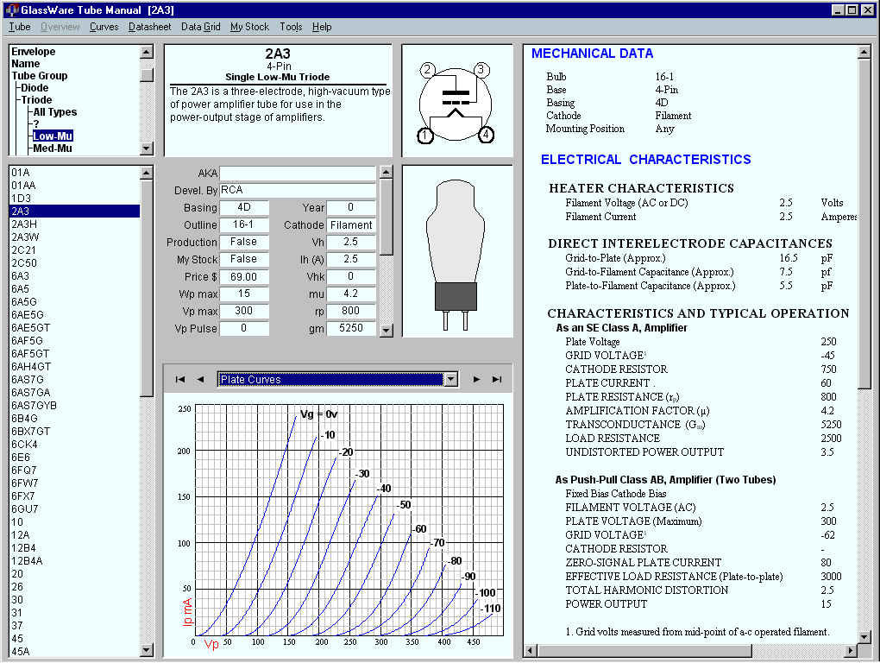The height and width of the screenshot is (663, 880).
Task: Click the rp field showing 800
Action: click(x=351, y=311)
